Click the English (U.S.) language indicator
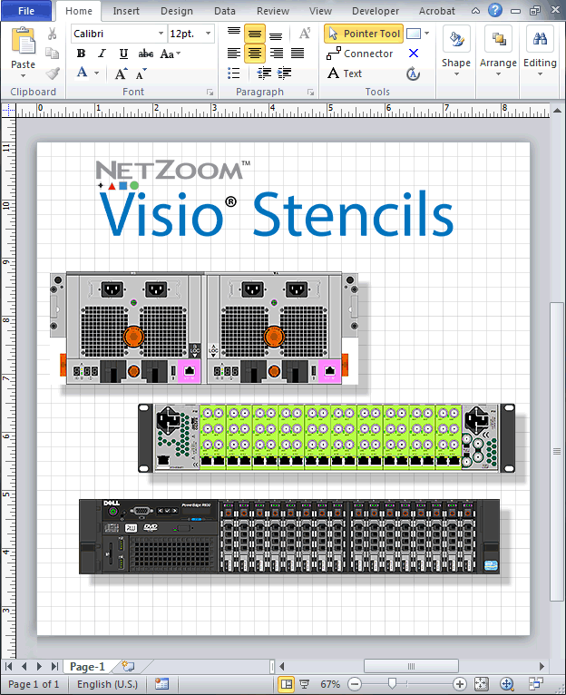The height and width of the screenshot is (695, 566). click(107, 684)
